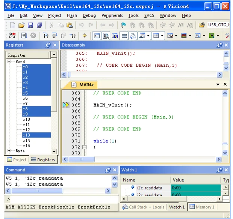
Task: Click the Step Over icon
Action: pos(55,36)
